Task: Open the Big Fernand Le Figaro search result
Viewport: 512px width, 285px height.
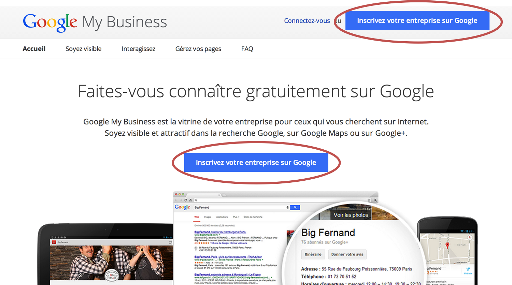Action: click(228, 274)
